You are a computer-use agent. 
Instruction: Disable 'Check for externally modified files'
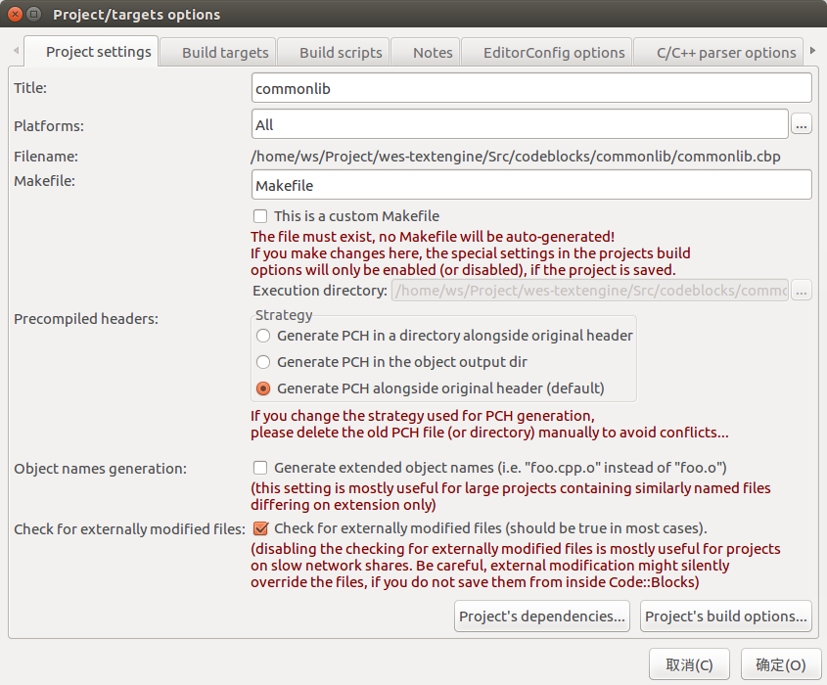click(260, 528)
